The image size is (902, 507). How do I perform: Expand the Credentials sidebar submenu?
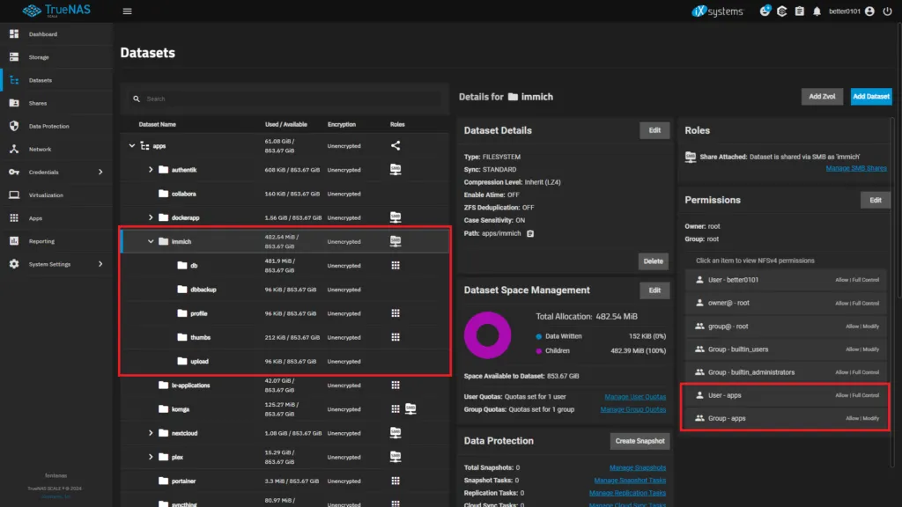click(100, 172)
